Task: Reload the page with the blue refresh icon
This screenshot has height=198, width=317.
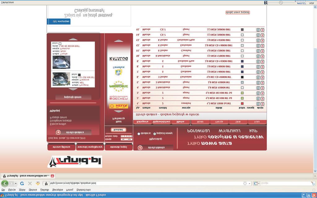Action: tap(22, 183)
